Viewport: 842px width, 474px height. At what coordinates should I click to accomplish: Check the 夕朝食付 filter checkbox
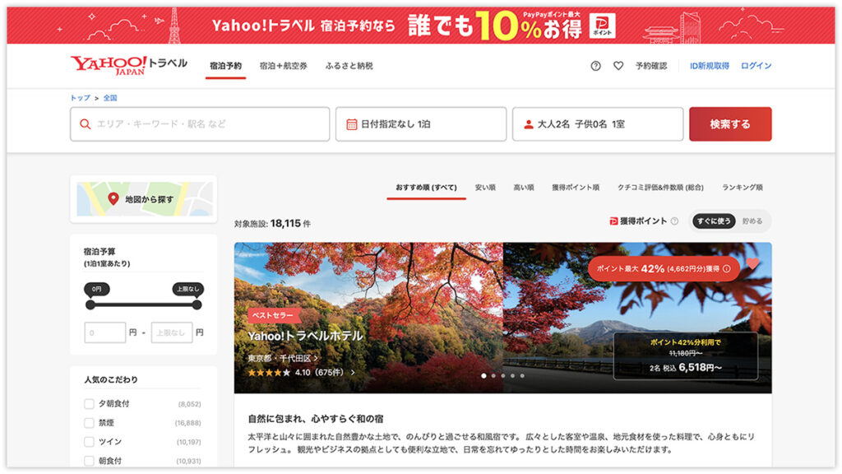click(x=90, y=404)
